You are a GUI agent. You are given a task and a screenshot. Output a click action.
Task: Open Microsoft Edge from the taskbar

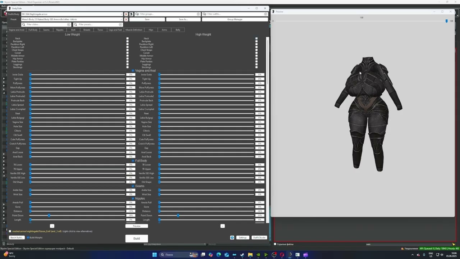(218, 255)
